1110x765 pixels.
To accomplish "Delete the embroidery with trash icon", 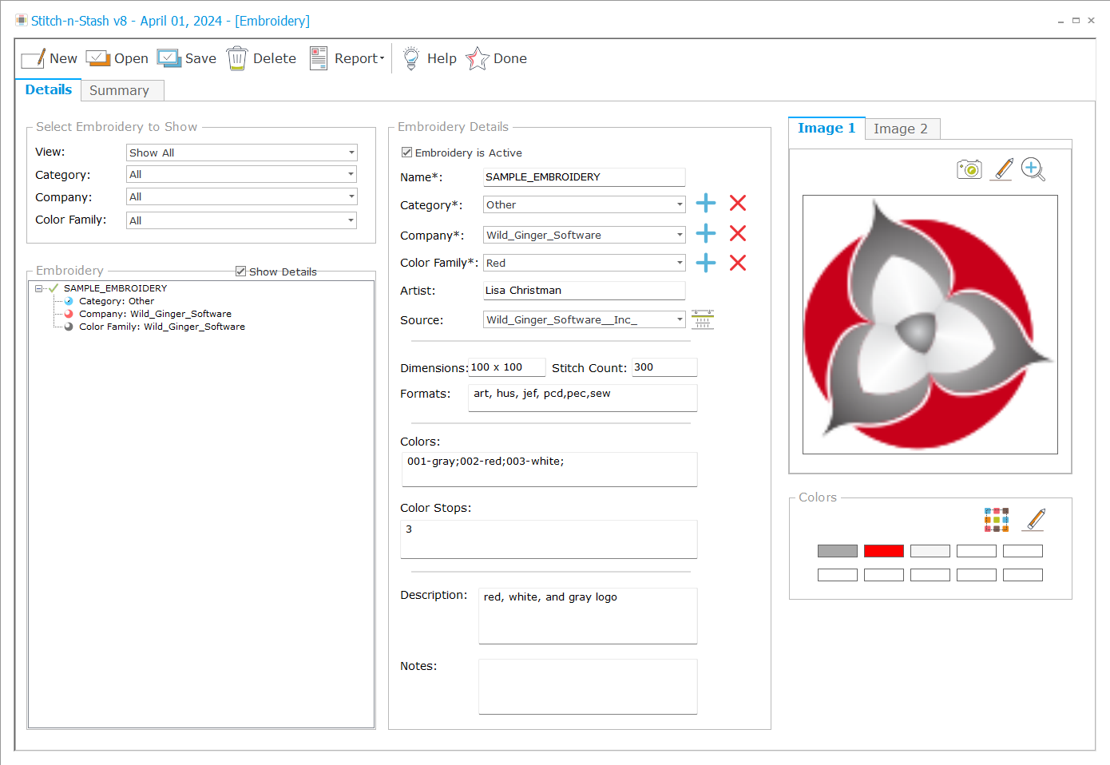I will [237, 58].
